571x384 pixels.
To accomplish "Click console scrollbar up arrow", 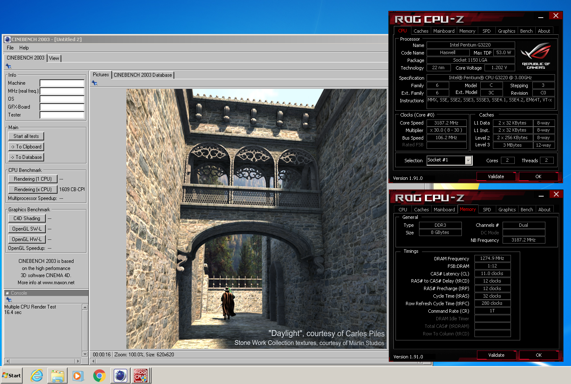I will tap(85, 307).
